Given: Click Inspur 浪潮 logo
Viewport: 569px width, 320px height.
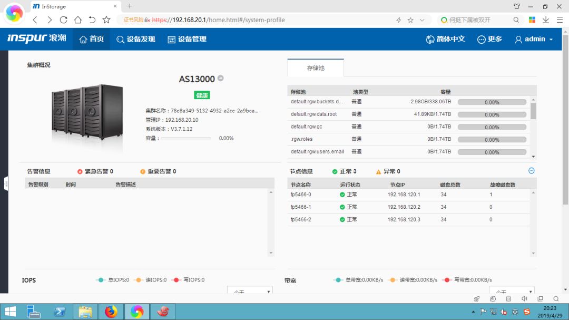Looking at the screenshot, I should tap(37, 38).
